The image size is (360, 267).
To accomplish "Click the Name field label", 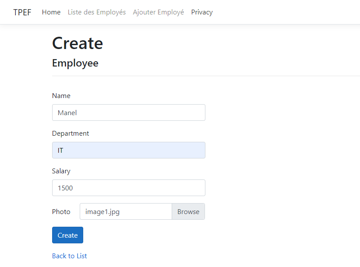I will click(x=61, y=95).
